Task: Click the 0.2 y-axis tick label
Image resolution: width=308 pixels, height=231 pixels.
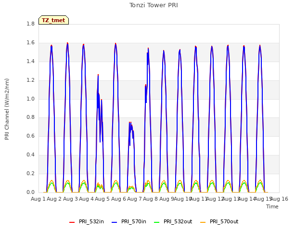Action: tap(30, 173)
